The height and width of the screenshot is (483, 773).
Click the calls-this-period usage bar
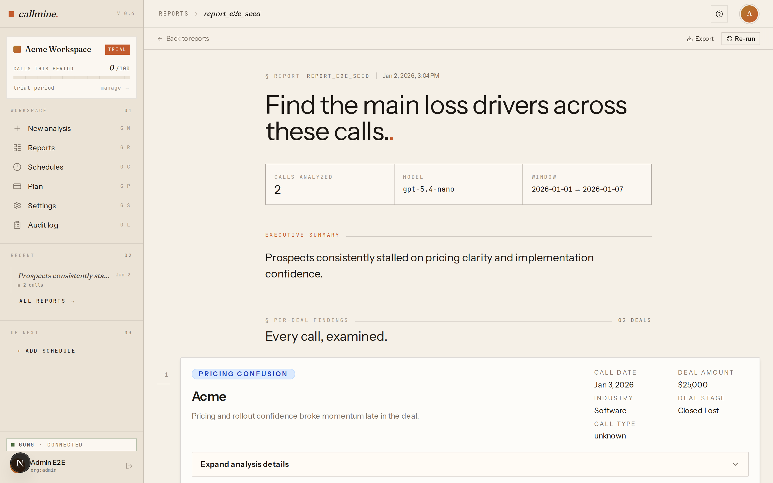click(x=72, y=77)
